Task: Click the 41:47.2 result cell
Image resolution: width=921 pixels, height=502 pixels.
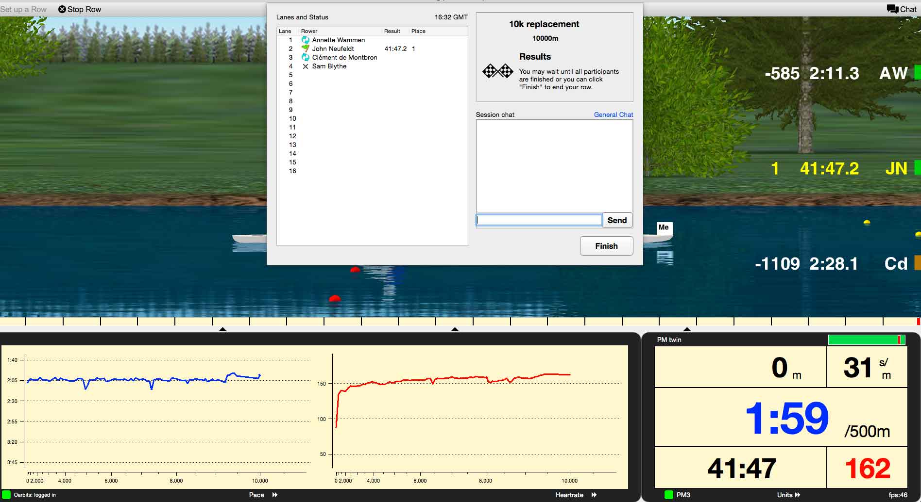Action: [x=395, y=49]
